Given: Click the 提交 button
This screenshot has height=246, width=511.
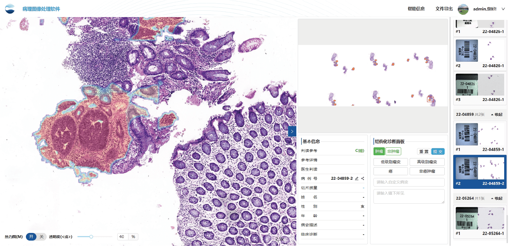Looking at the screenshot, I should point(438,152).
